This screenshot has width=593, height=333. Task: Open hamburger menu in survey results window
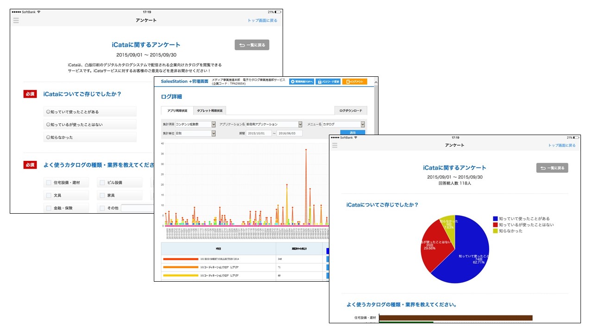click(335, 145)
